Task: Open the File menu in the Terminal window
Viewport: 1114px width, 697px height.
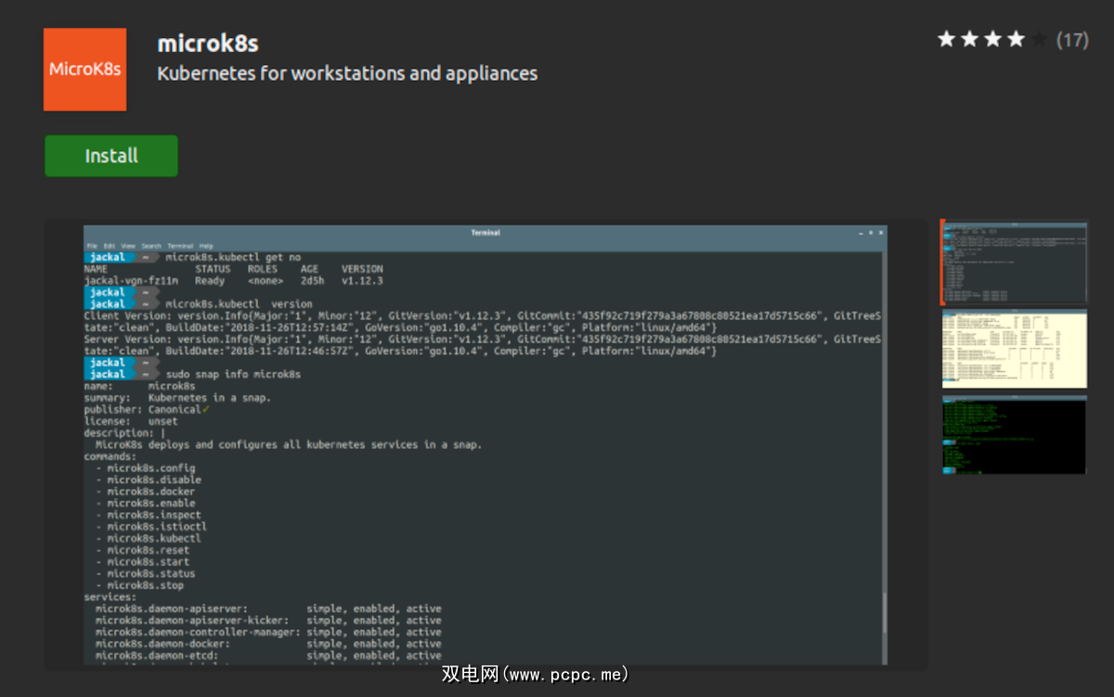Action: (92, 246)
